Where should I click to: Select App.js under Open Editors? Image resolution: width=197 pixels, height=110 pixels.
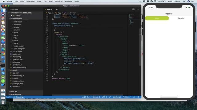(x=18, y=16)
